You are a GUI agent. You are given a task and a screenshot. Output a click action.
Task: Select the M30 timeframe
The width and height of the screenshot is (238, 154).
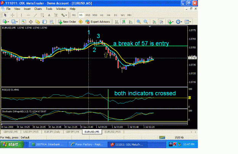pyautogui.click(x=95, y=15)
